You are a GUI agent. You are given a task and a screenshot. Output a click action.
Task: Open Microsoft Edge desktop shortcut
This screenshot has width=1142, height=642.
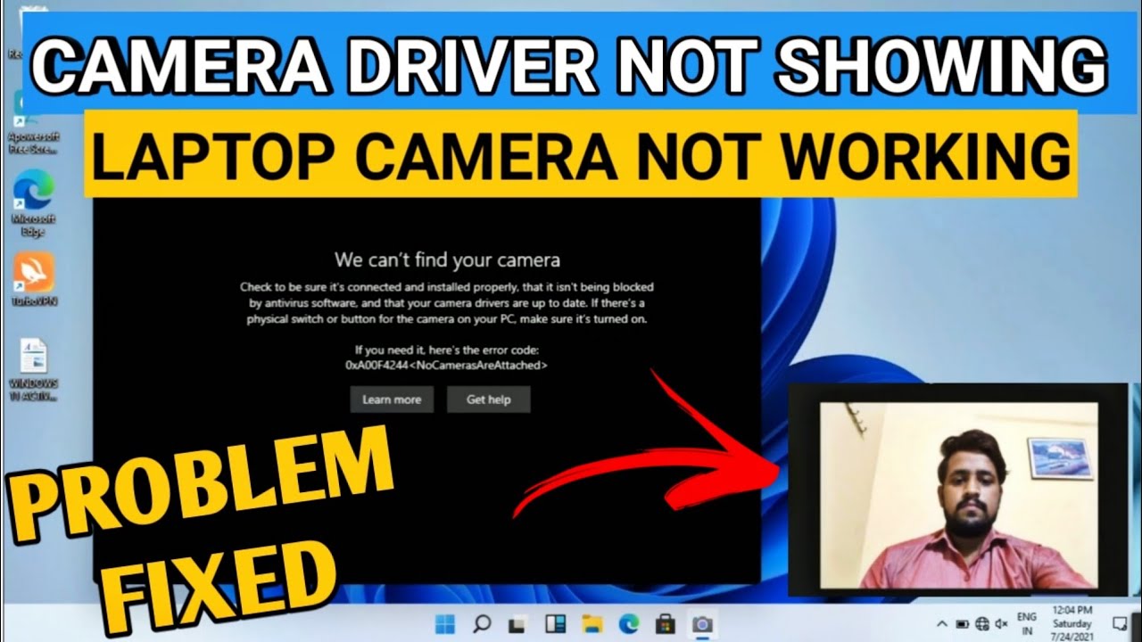click(33, 203)
